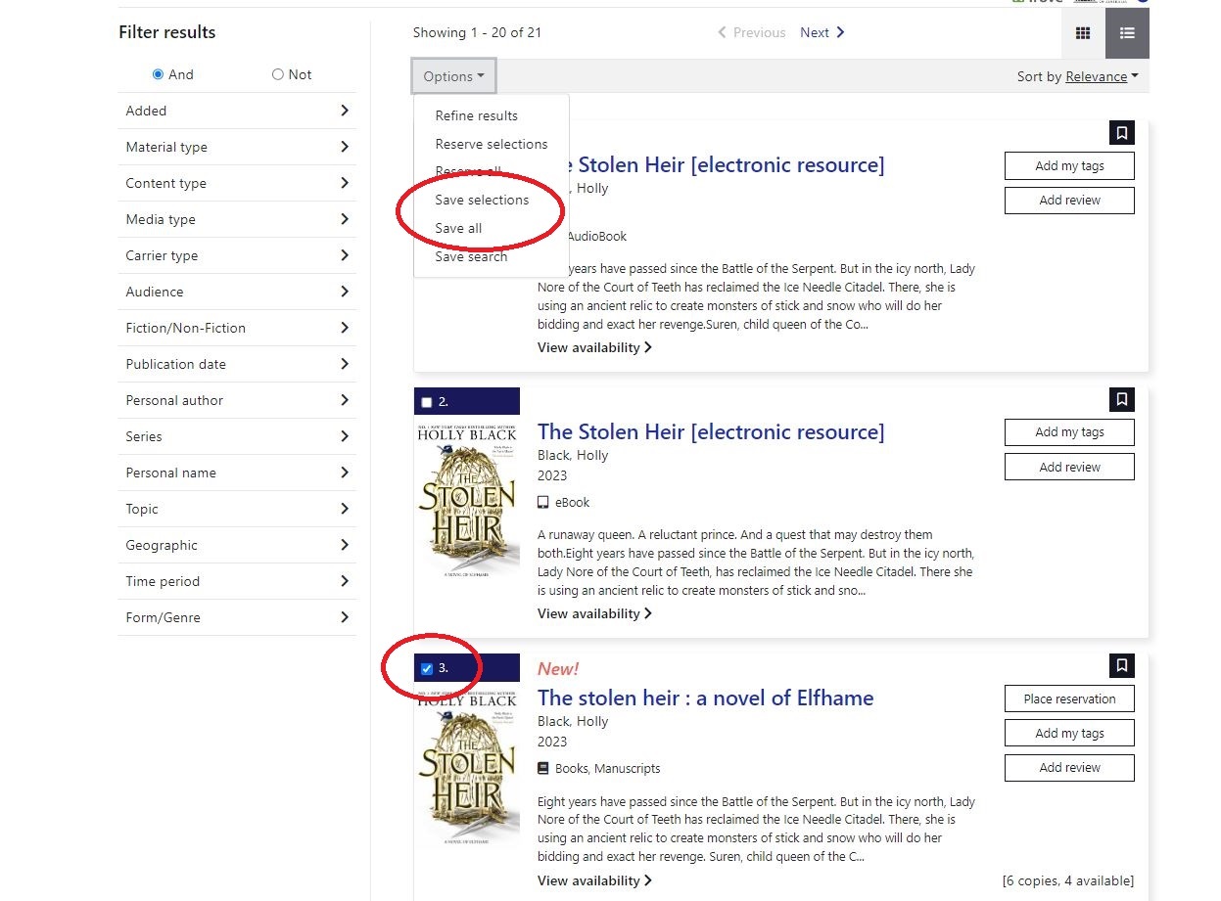The height and width of the screenshot is (901, 1221).
Task: Expand the Carrier type filter
Action: 237,255
